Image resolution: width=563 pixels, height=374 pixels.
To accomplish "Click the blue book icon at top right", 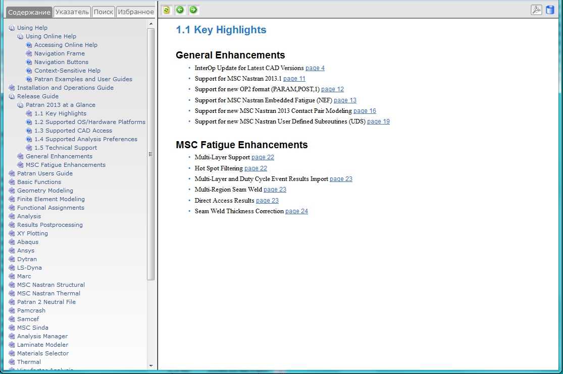I will [550, 10].
